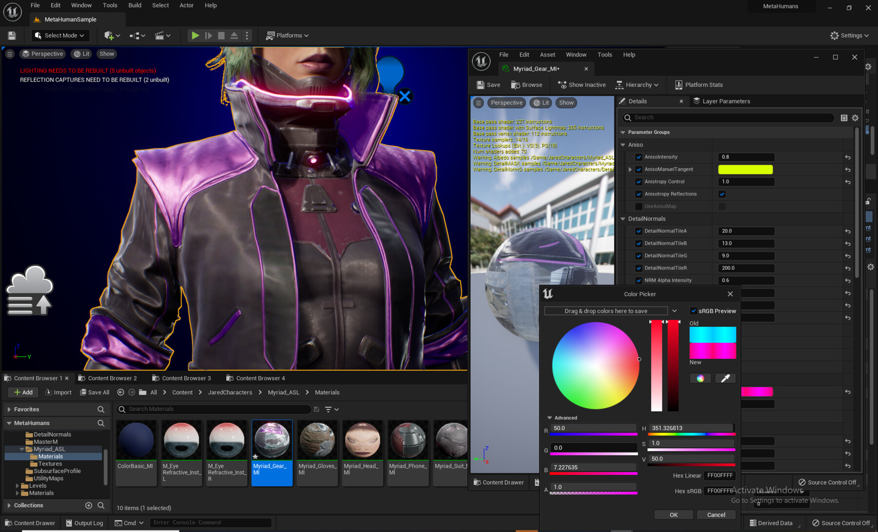Click the frame-advance skip icon next to Play
This screenshot has width=878, height=532.
tap(208, 36)
